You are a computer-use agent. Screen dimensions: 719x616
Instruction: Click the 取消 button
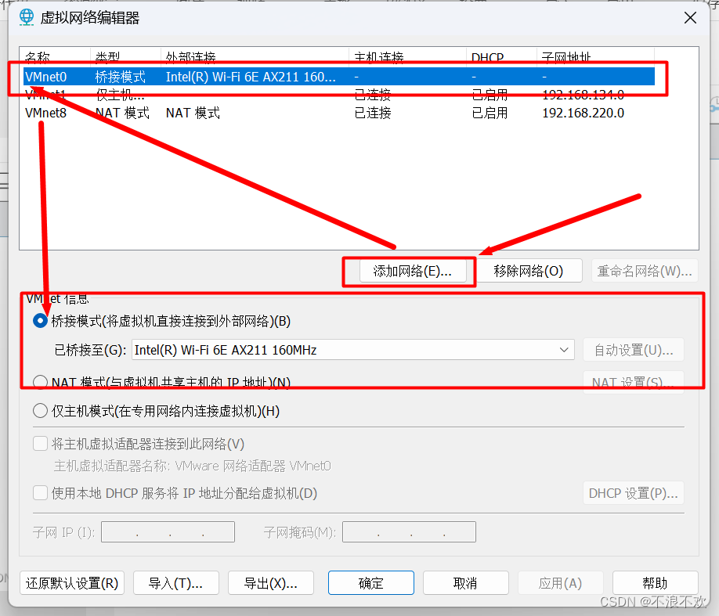click(x=466, y=583)
